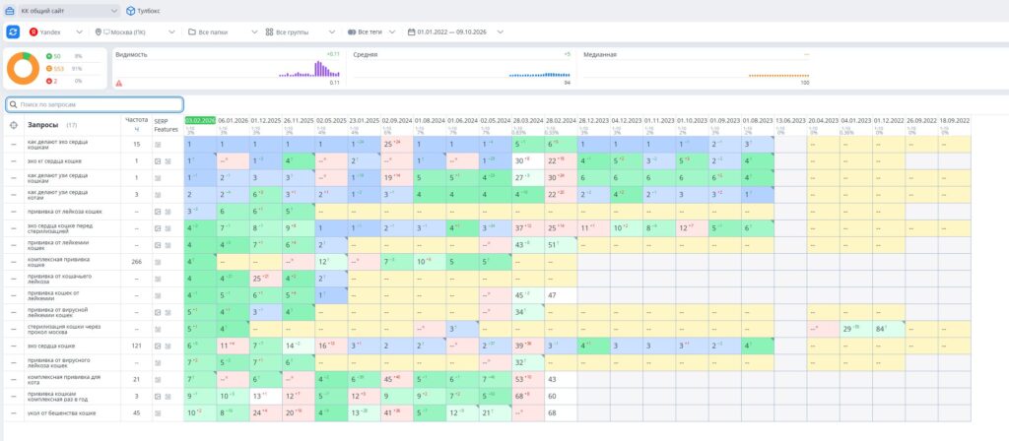The width and height of the screenshot is (1009, 441).
Task: Click the Средняя position chart
Action: pos(539,75)
